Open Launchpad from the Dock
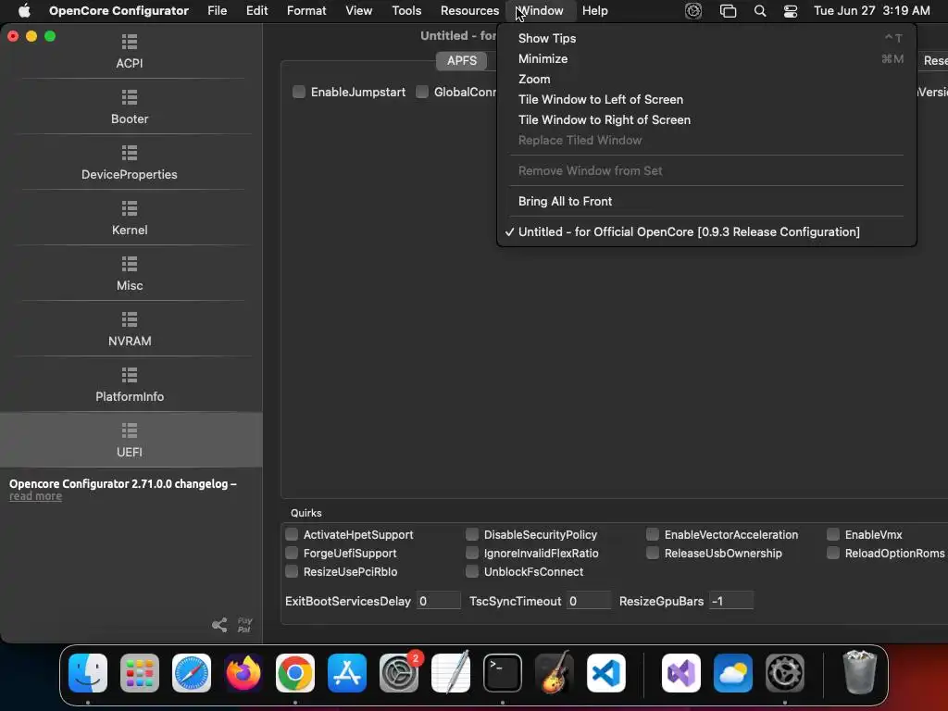The width and height of the screenshot is (948, 711). 140,673
